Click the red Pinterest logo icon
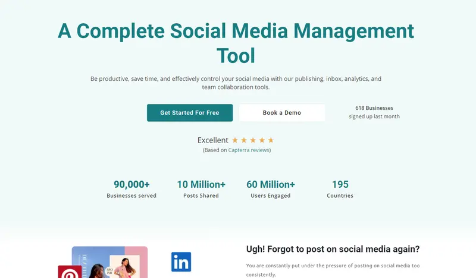The image size is (476, 278). pyautogui.click(x=70, y=272)
